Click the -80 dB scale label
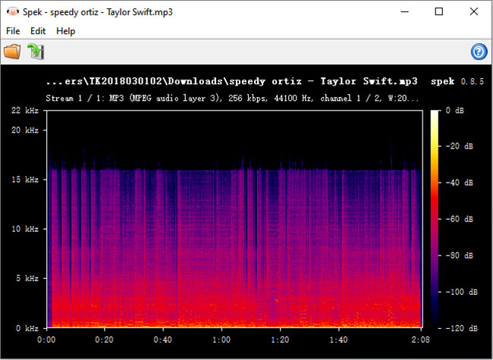 click(460, 255)
